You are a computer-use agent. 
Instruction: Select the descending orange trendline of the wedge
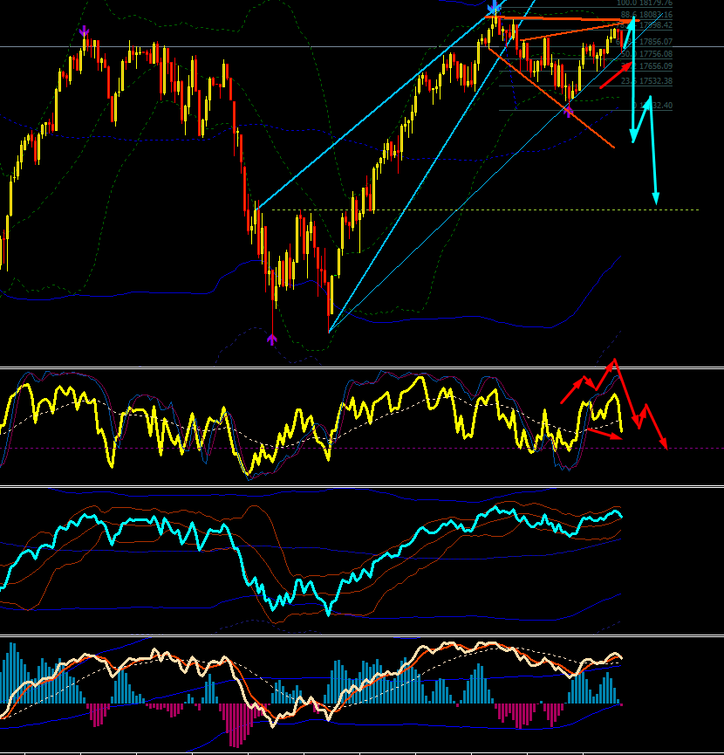[551, 97]
